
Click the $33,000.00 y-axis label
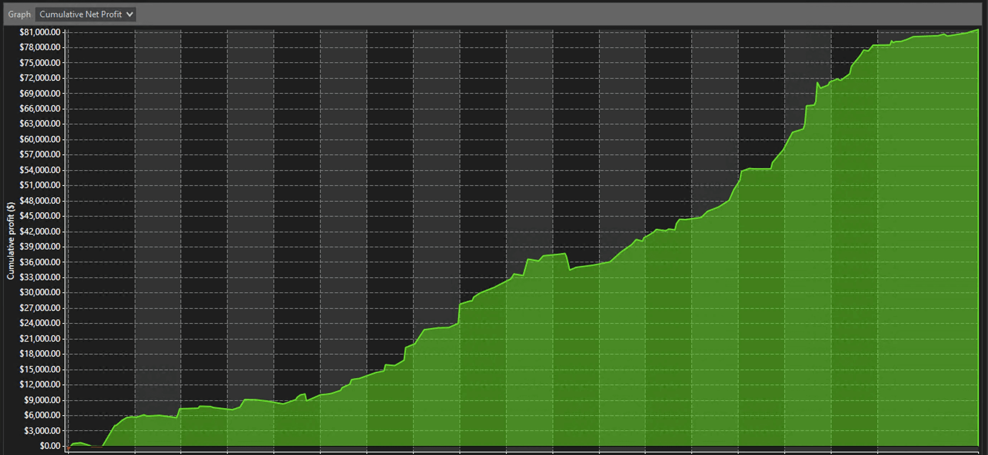click(x=40, y=277)
